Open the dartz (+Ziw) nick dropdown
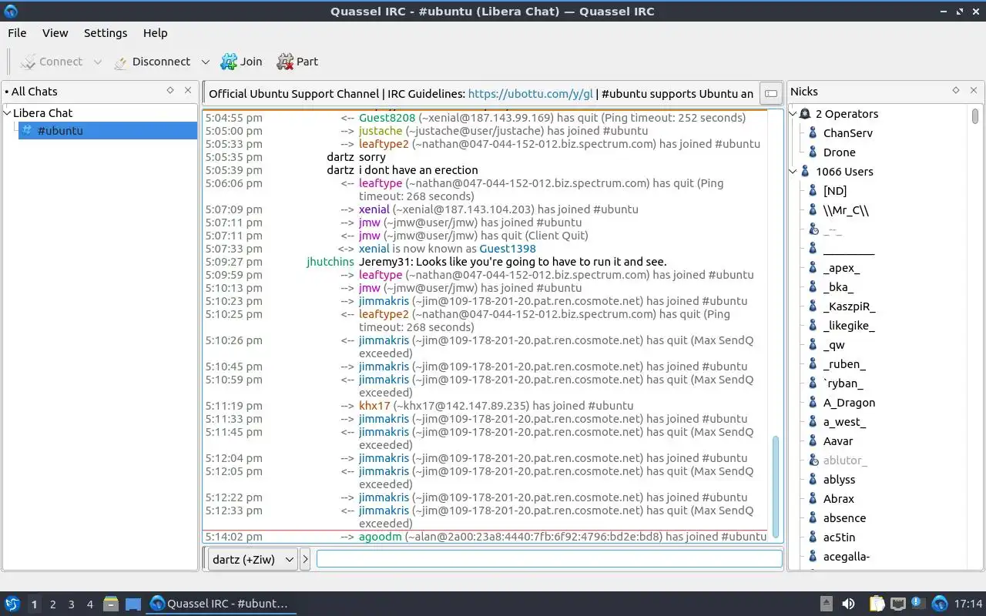This screenshot has height=616, width=986. pyautogui.click(x=253, y=560)
